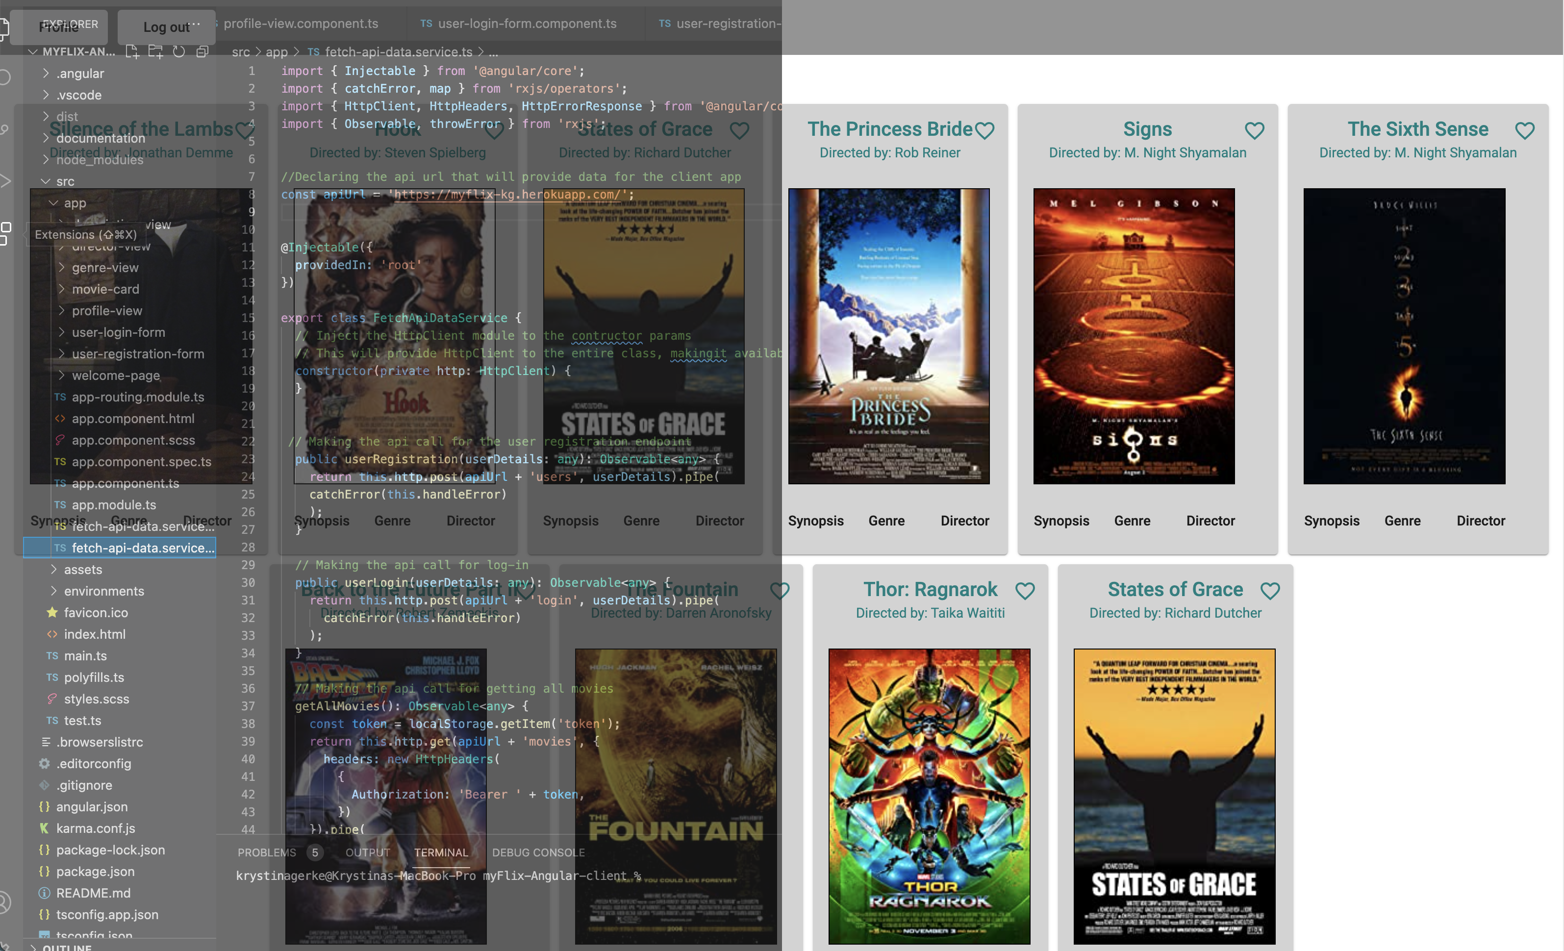Collapse the src folder chevron
Screen dimensions: 1564x951
pyautogui.click(x=46, y=181)
